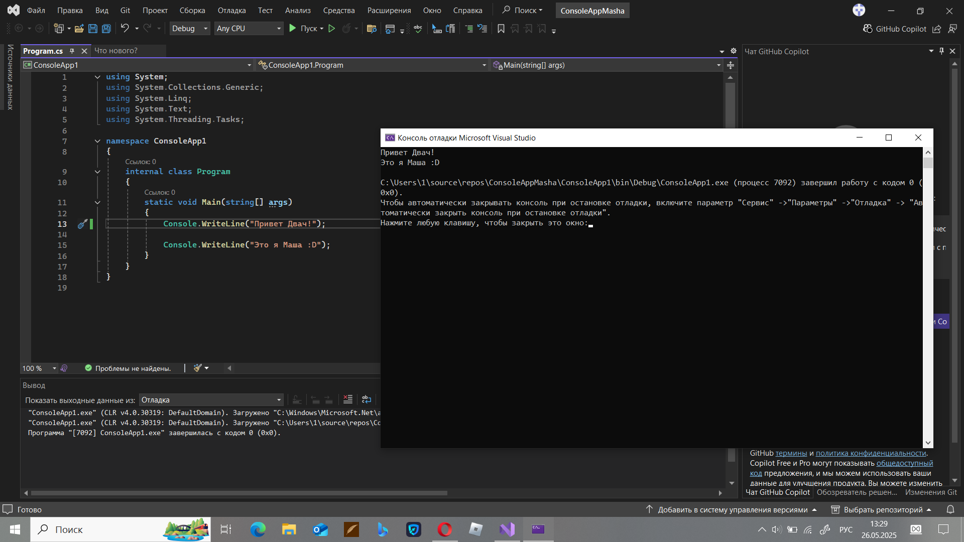964x542 pixels.
Task: Open the Отладка output source dropdown
Action: click(211, 400)
